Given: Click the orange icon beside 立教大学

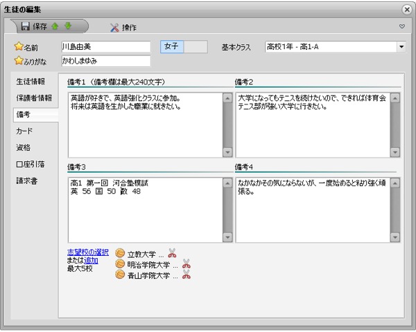Looking at the screenshot, I should [x=120, y=253].
